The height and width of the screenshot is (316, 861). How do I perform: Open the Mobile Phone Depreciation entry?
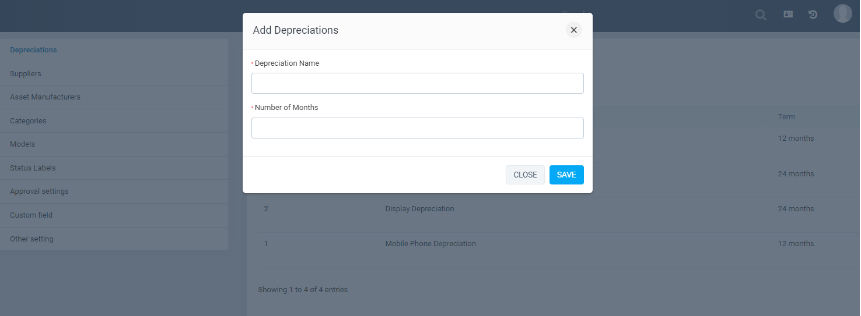point(430,244)
